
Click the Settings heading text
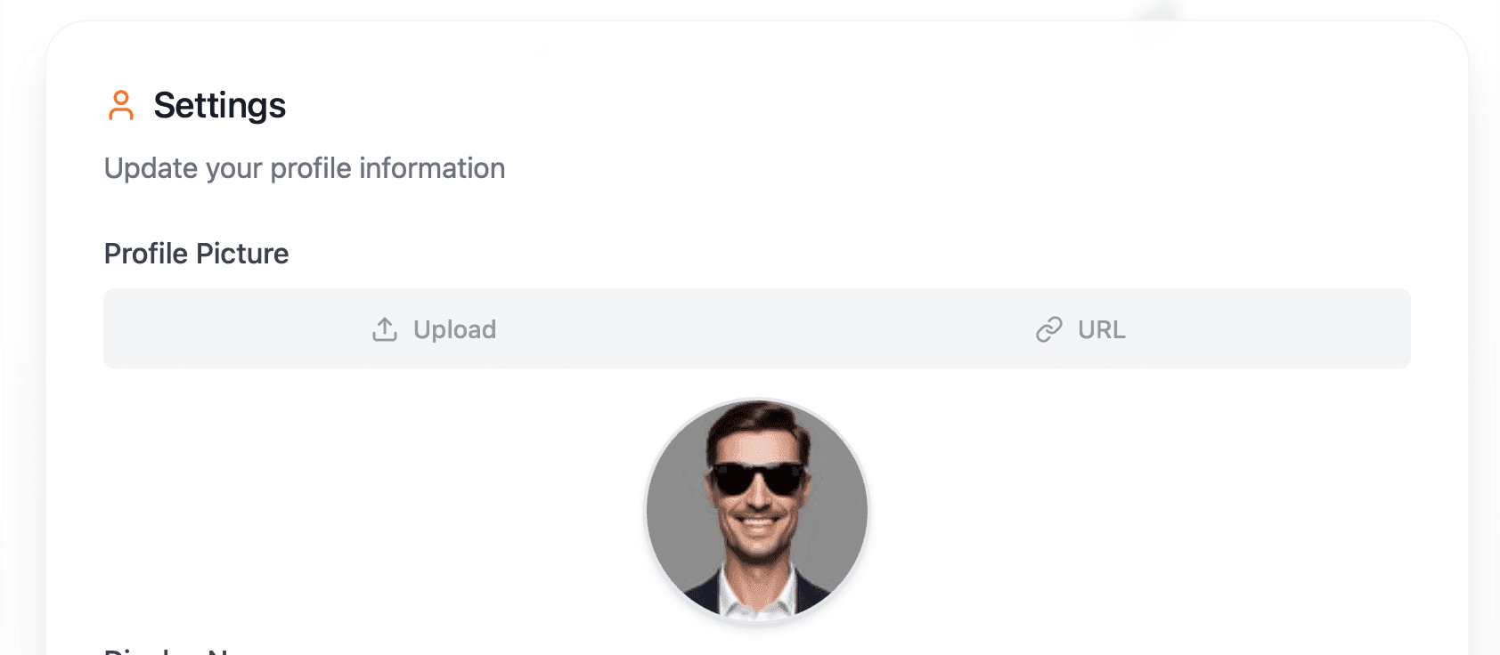[219, 105]
